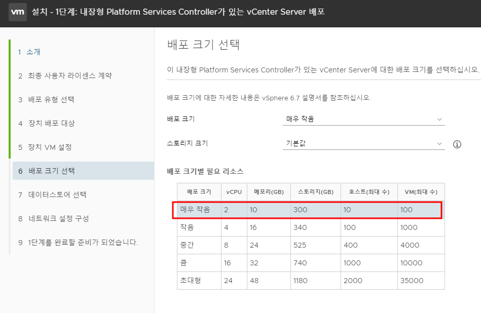The height and width of the screenshot is (313, 481).
Task: Click the 작음 row label in the table
Action: click(187, 227)
